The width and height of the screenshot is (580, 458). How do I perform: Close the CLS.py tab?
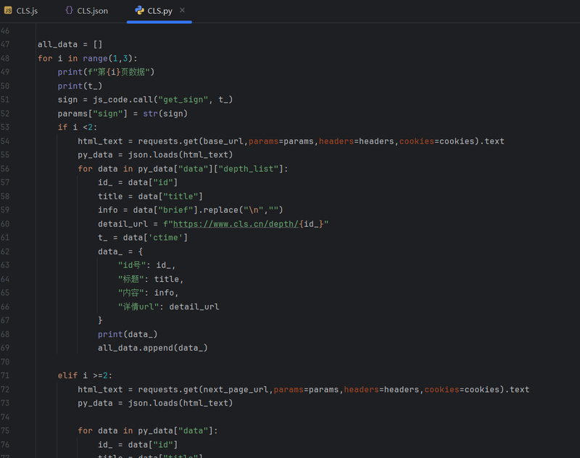click(x=182, y=10)
